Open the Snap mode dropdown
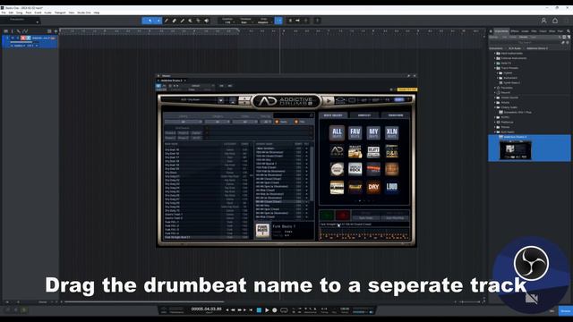Viewport: 573px width, 322px height. (x=263, y=21)
